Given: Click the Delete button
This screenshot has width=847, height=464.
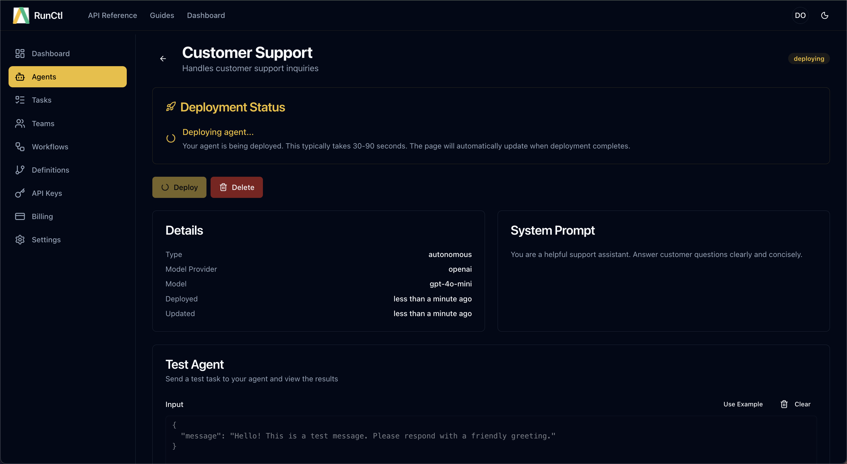Looking at the screenshot, I should point(236,187).
